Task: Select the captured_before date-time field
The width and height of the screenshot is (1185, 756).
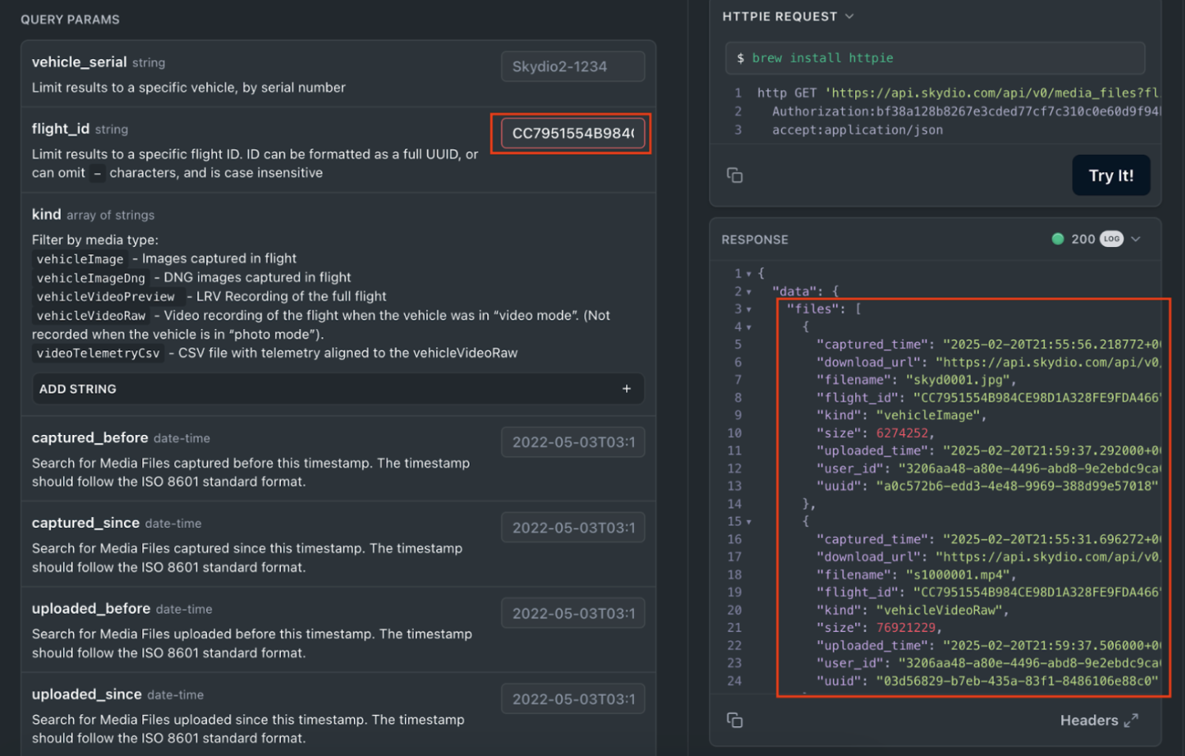Action: [x=572, y=442]
